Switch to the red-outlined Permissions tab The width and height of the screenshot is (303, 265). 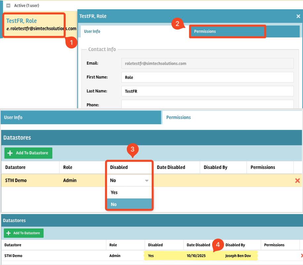pos(227,31)
